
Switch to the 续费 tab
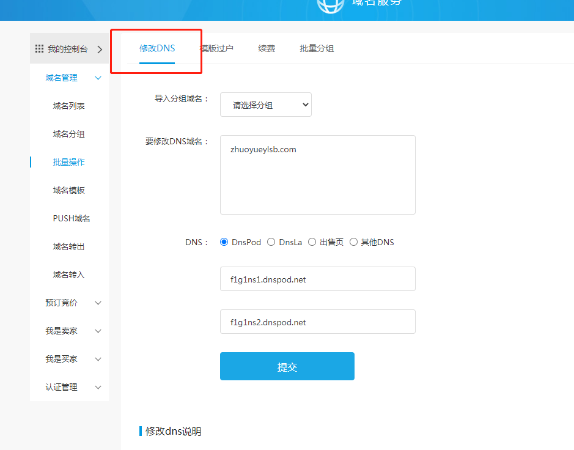click(x=267, y=48)
